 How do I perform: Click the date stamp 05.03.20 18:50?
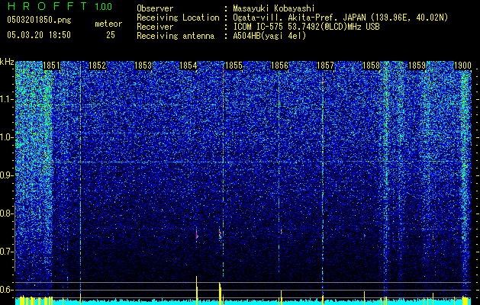click(x=39, y=35)
